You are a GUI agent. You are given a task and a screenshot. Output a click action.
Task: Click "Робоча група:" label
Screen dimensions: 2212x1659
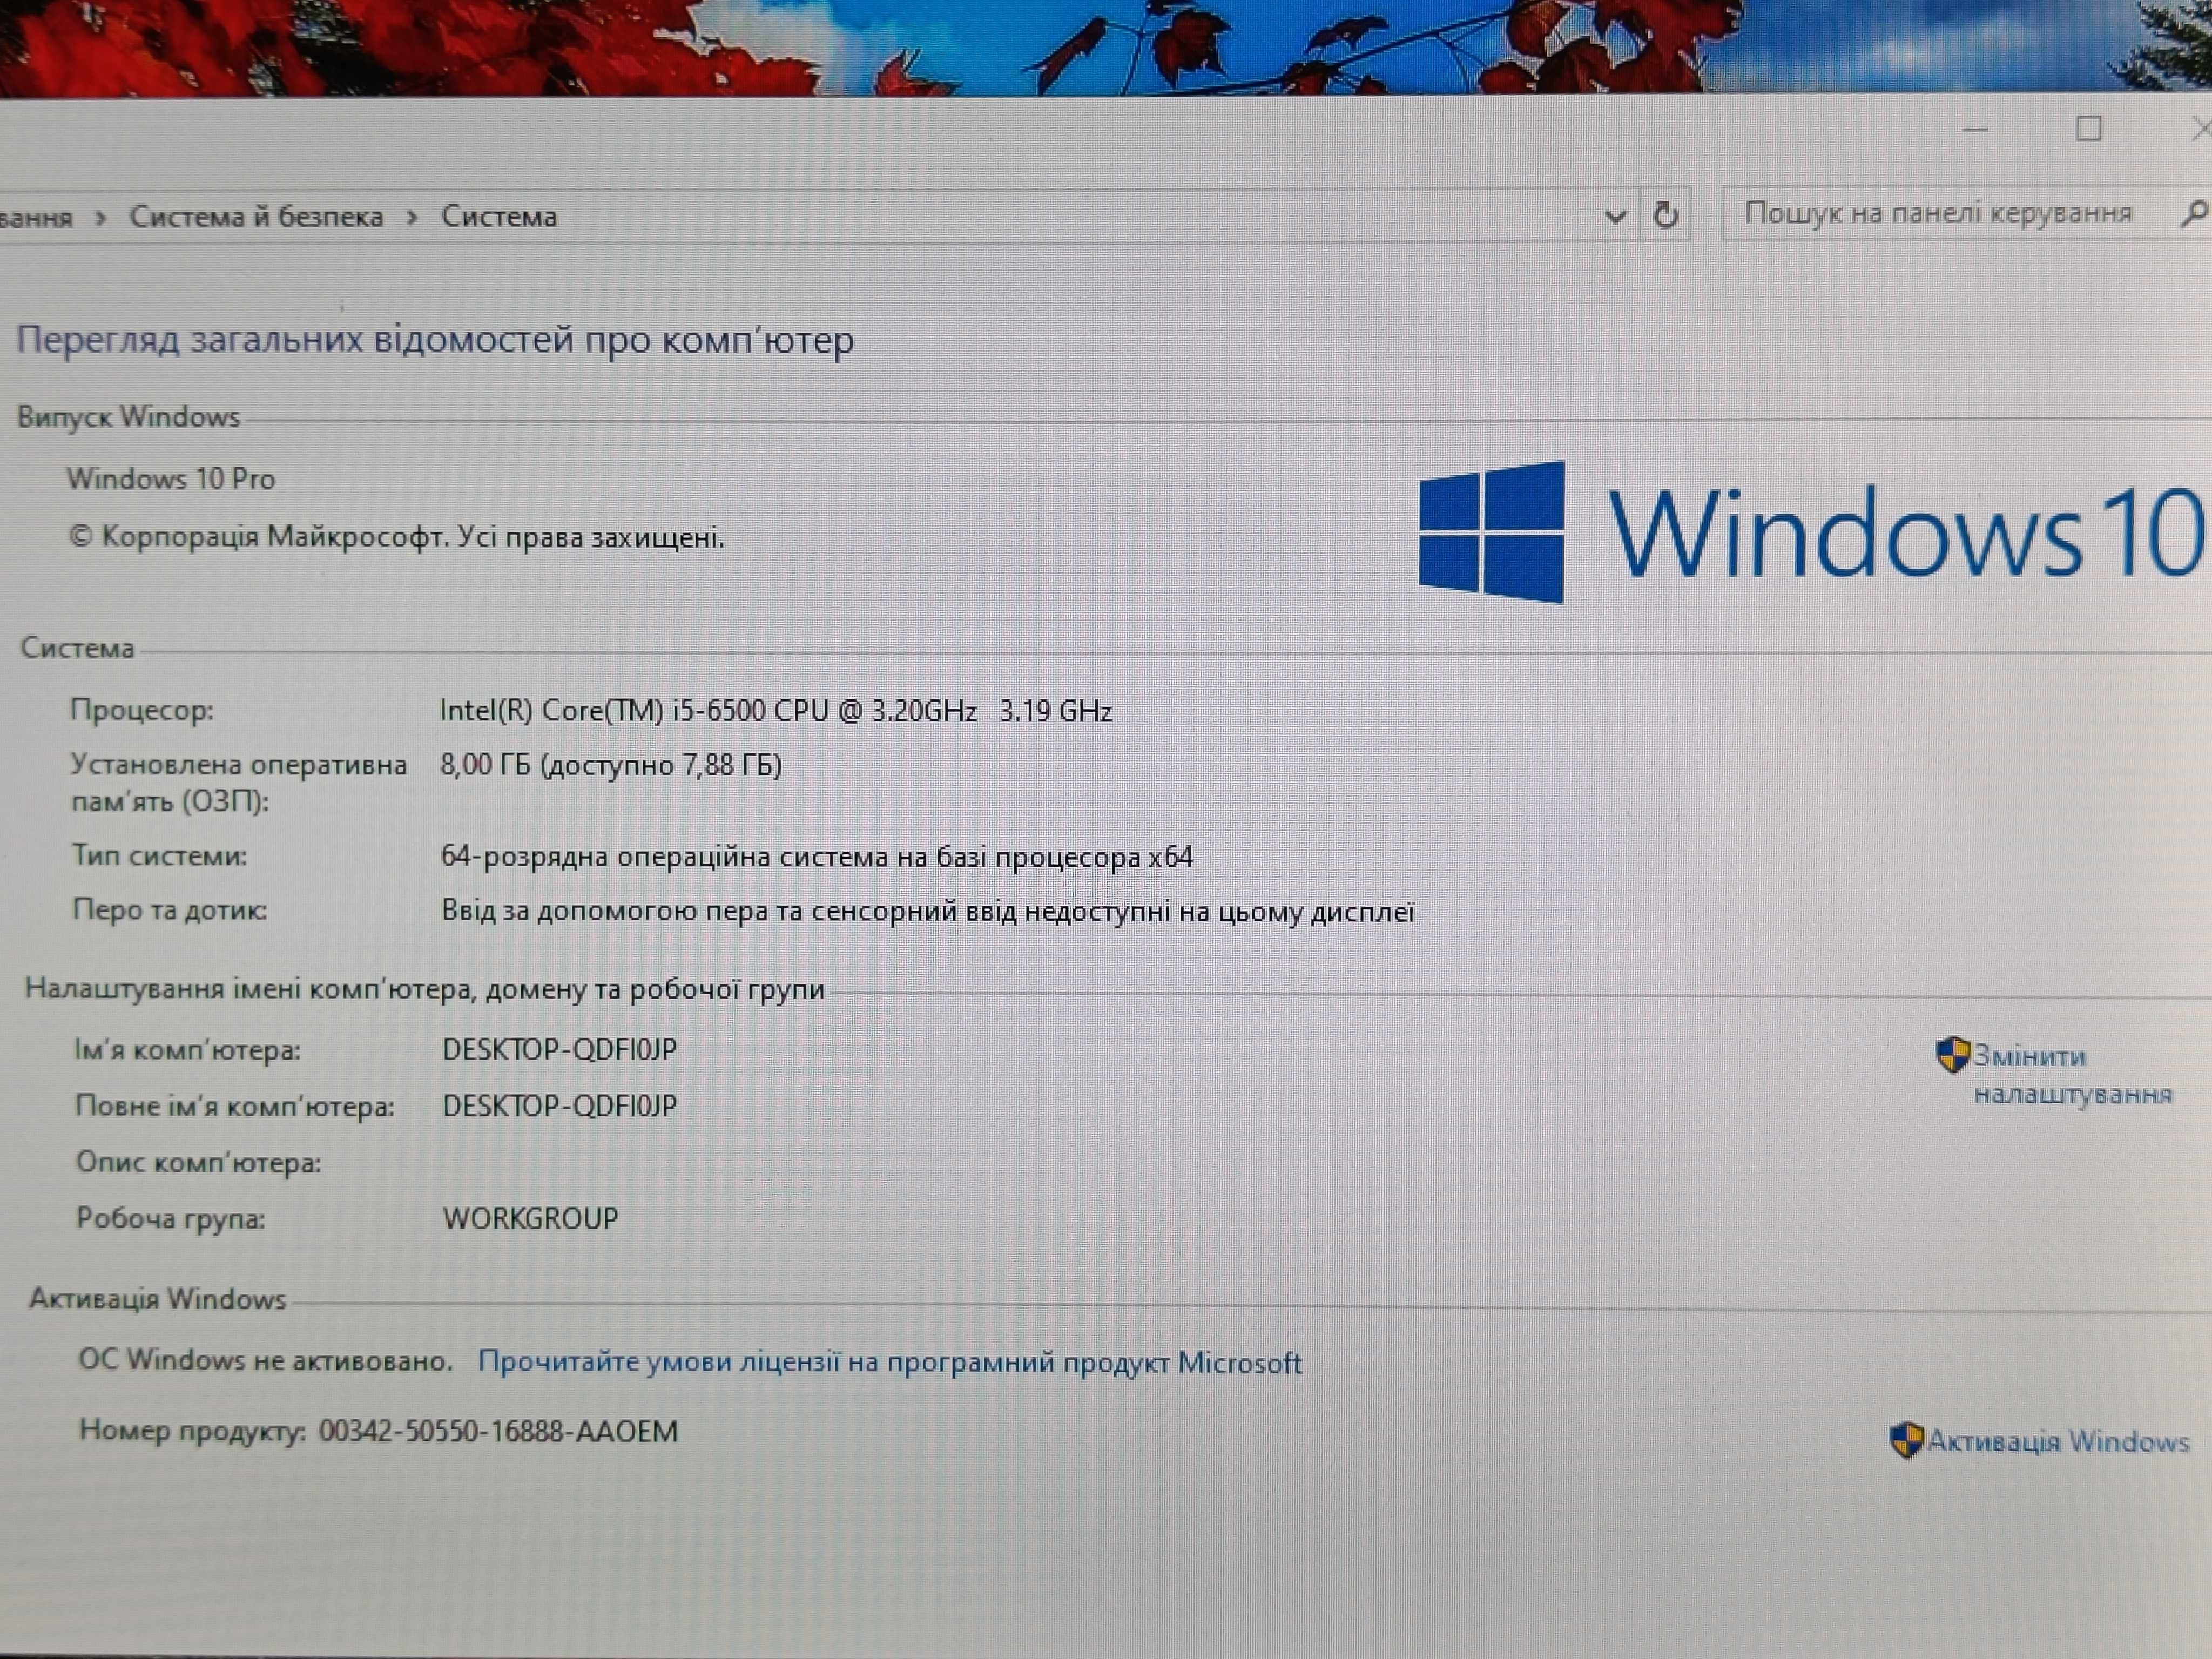[171, 1218]
